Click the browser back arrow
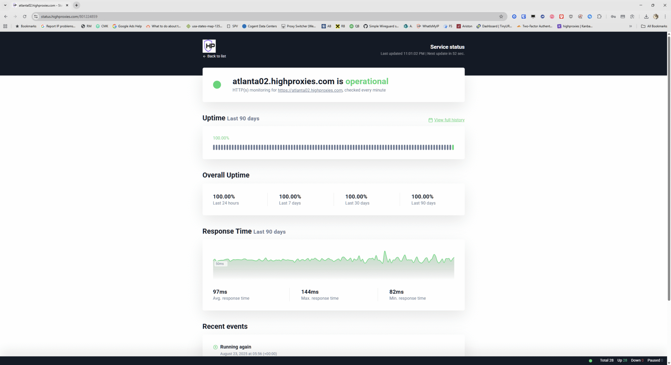 click(x=6, y=16)
